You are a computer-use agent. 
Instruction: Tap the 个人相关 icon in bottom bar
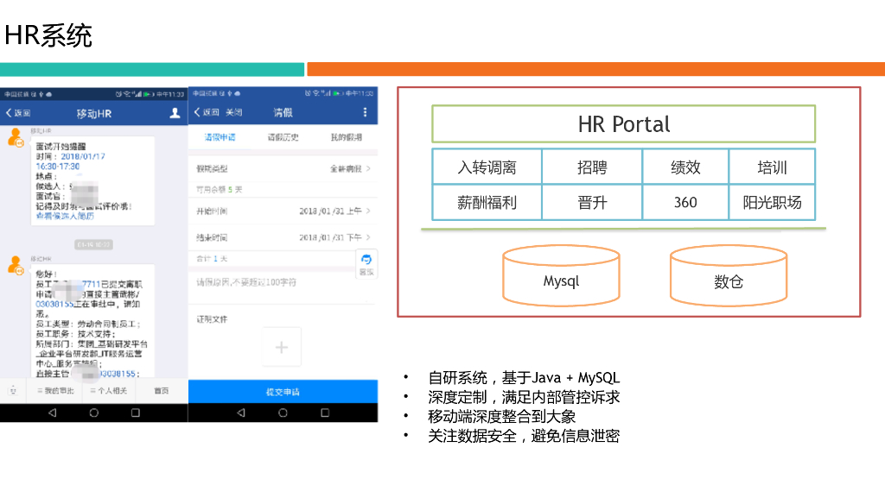point(107,392)
